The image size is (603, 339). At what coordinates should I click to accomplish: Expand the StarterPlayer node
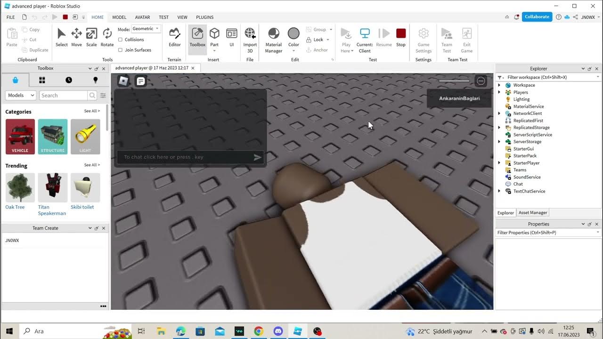pyautogui.click(x=499, y=163)
